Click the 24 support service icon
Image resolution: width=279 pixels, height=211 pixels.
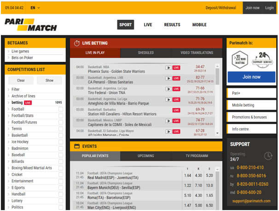(262, 60)
